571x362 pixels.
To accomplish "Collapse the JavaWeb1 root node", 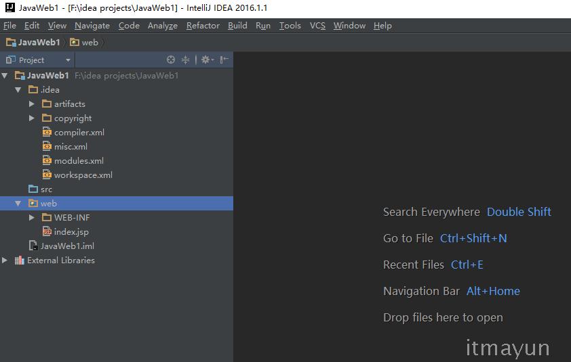I will [5, 76].
